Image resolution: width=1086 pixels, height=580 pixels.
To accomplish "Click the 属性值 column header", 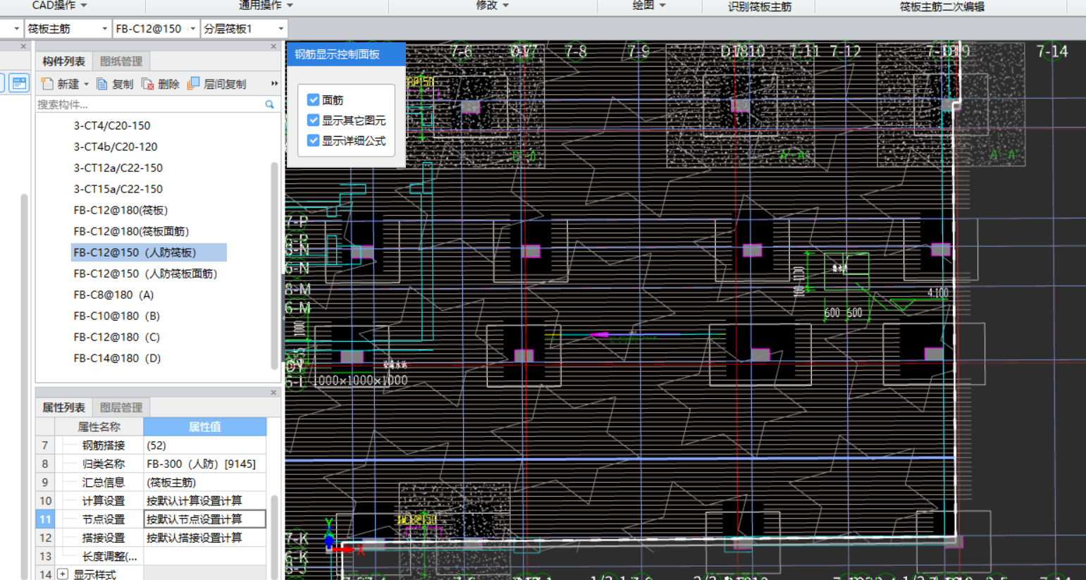I will coord(205,427).
